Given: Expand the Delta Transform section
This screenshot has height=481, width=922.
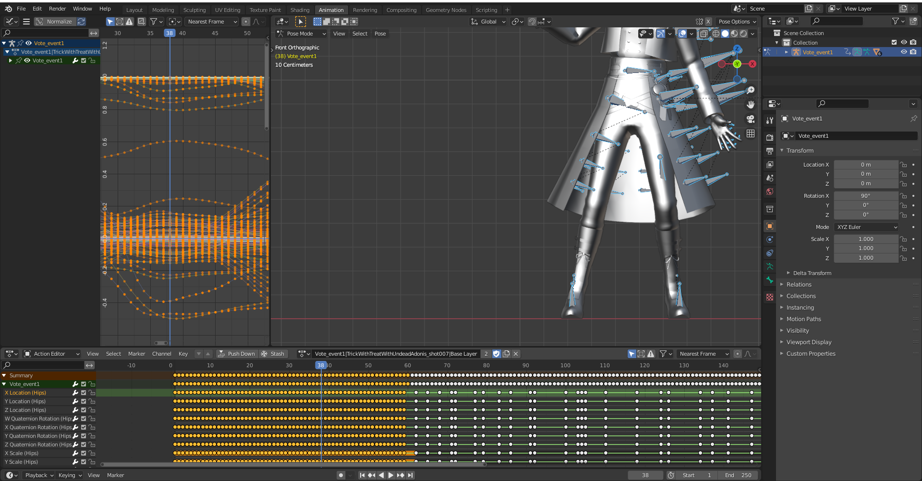Looking at the screenshot, I should [812, 273].
